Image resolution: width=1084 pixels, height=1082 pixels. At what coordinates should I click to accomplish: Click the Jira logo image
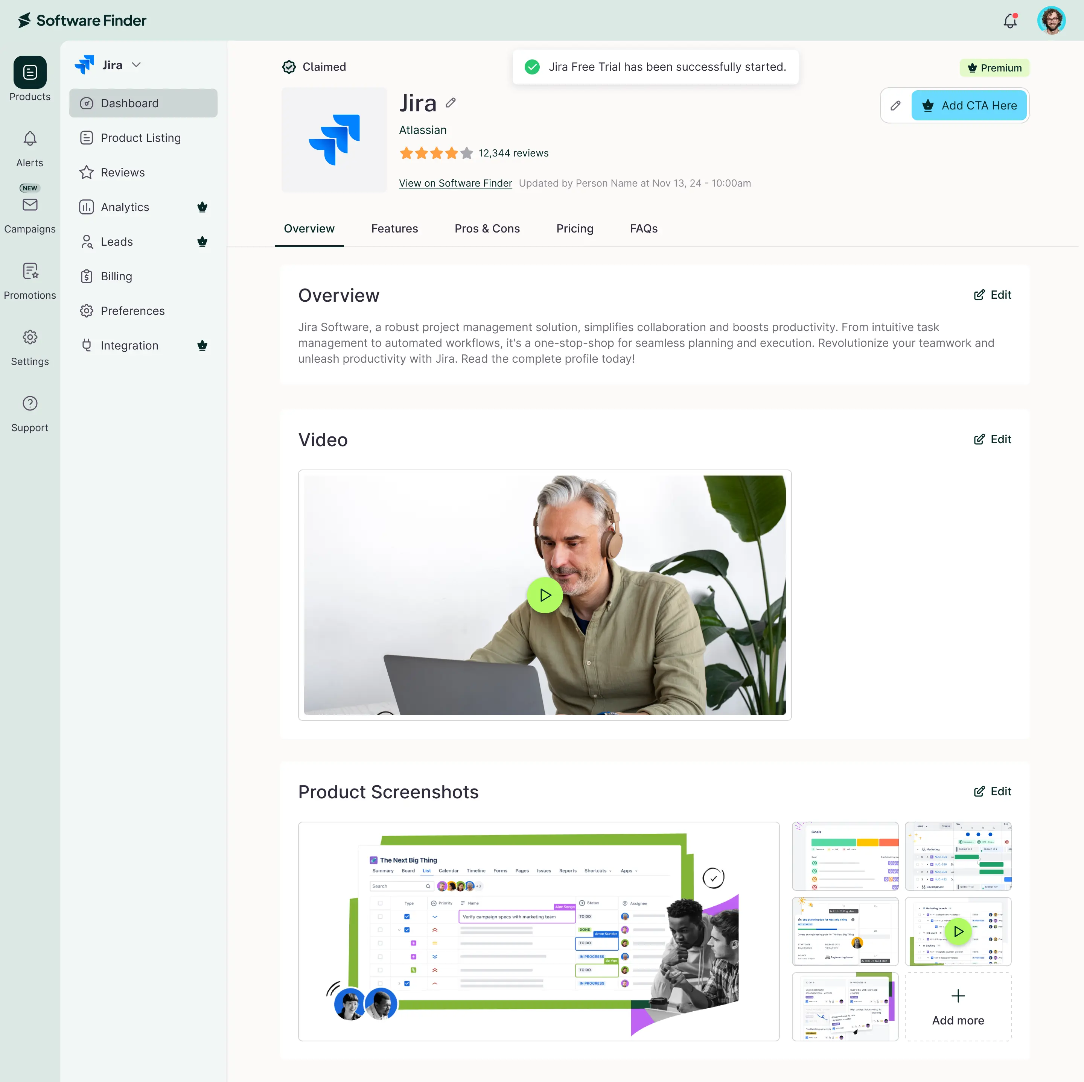[334, 140]
